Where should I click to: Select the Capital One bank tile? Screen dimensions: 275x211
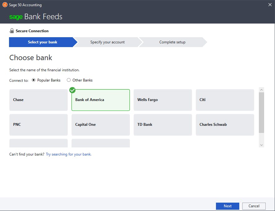100,125
